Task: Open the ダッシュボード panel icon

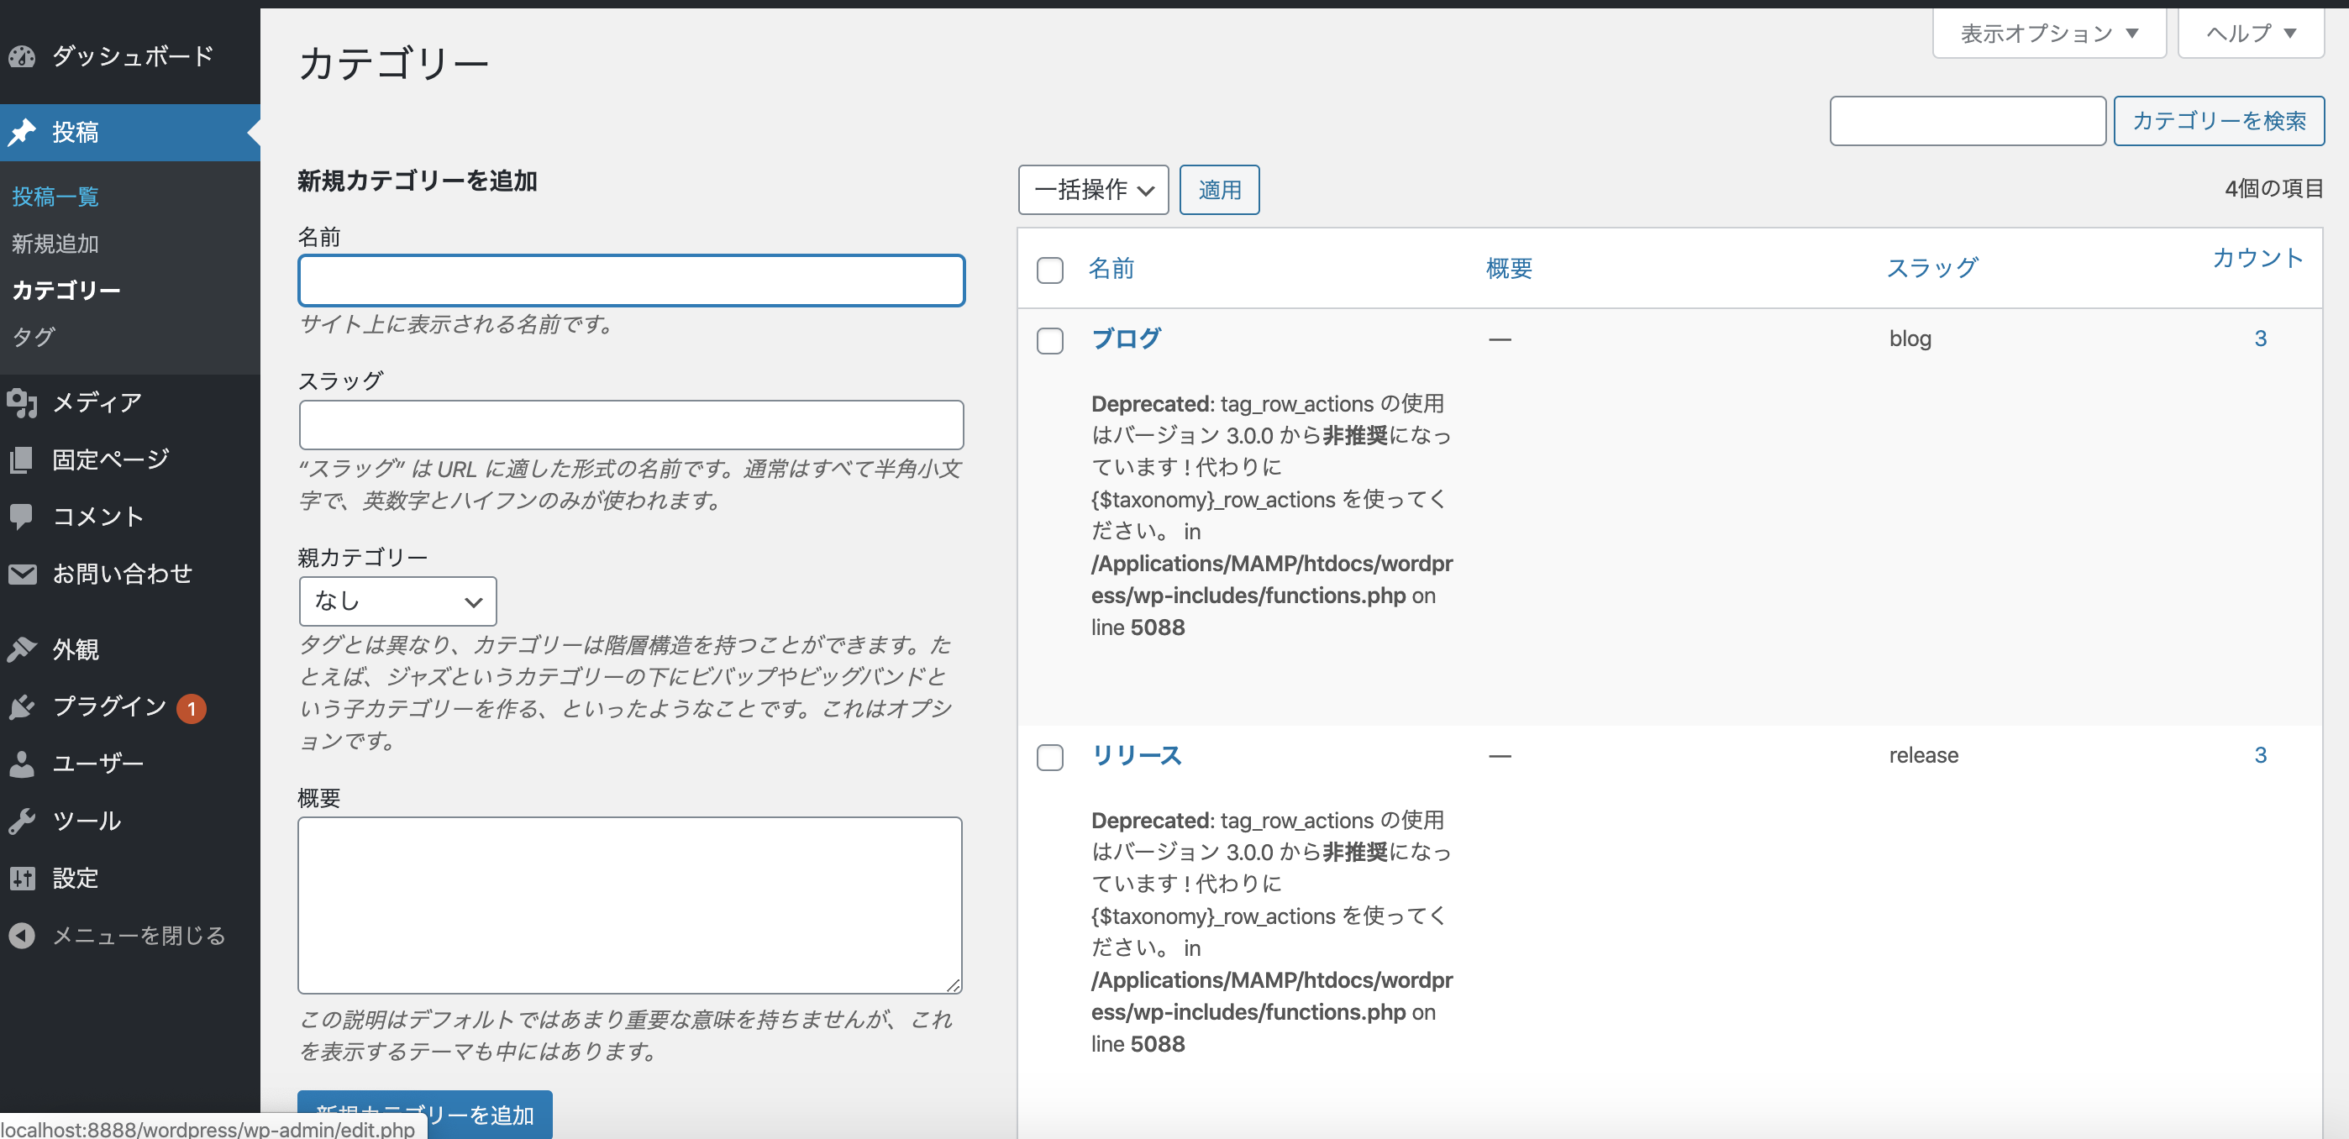Action: click(x=23, y=56)
